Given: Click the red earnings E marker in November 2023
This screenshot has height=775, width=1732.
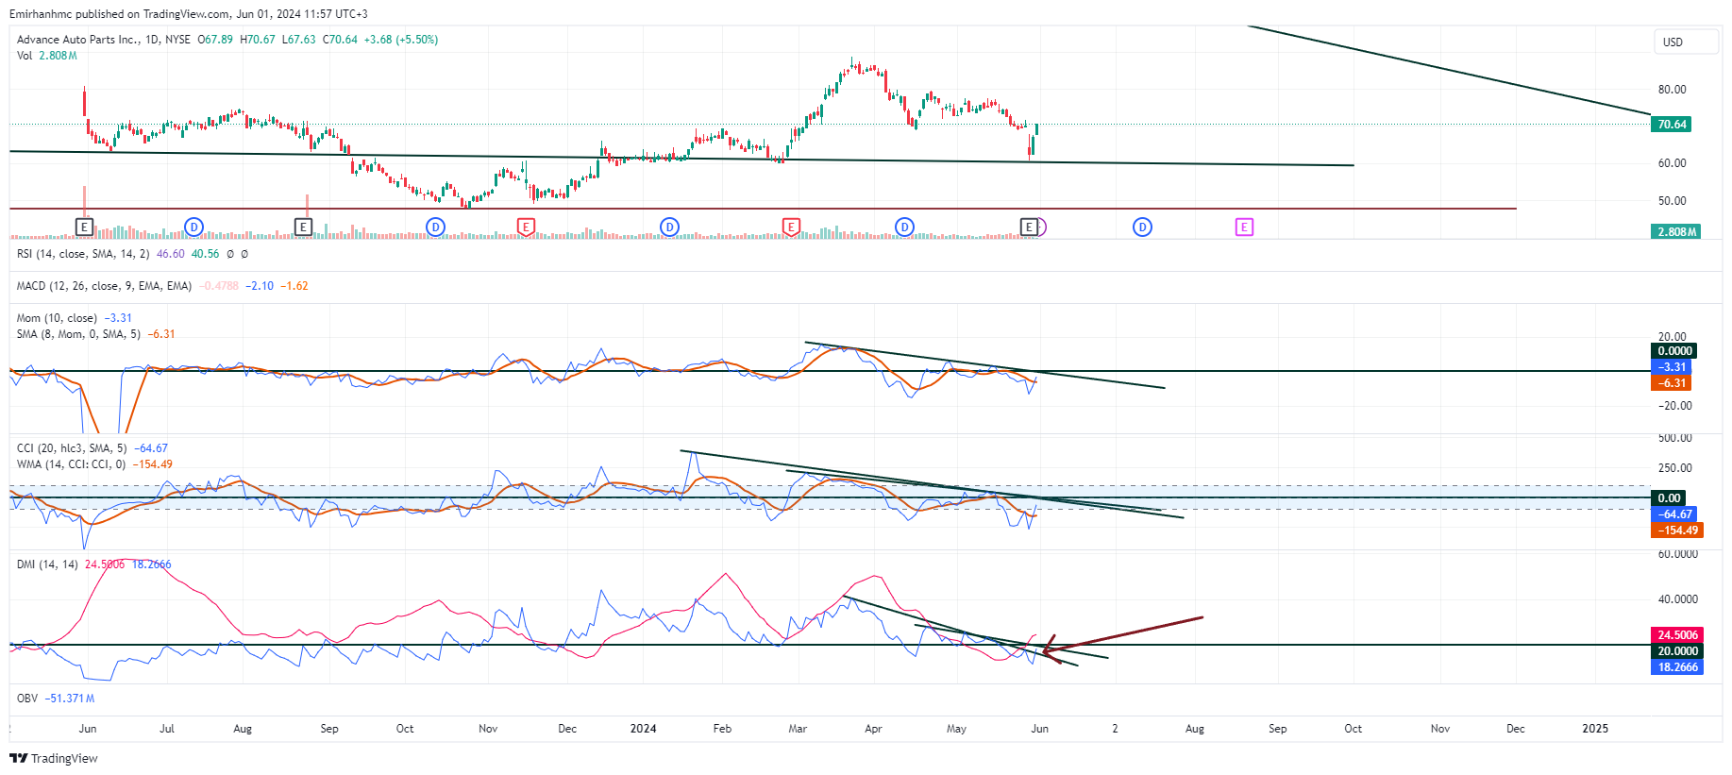Looking at the screenshot, I should (x=526, y=227).
